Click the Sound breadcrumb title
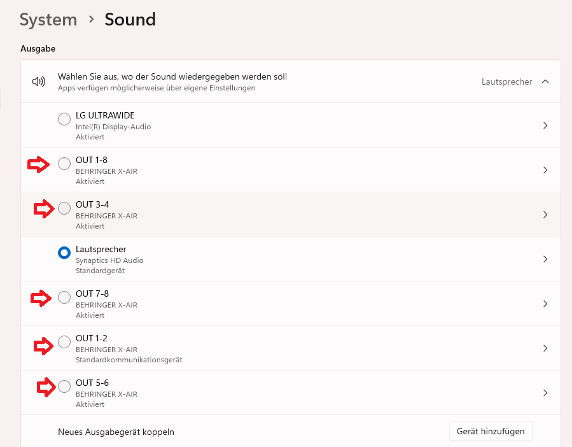This screenshot has width=572, height=447. (x=130, y=20)
